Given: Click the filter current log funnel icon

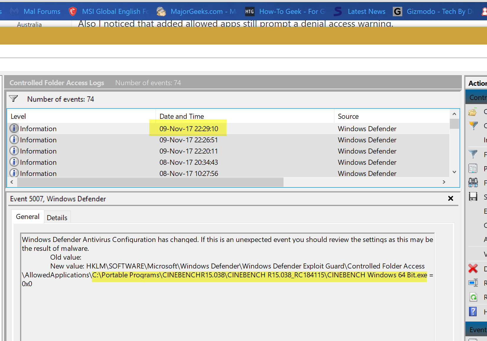Looking at the screenshot, I should 473,154.
